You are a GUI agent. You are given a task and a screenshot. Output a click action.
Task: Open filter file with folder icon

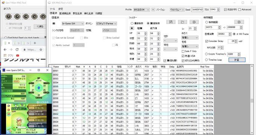pos(182,22)
